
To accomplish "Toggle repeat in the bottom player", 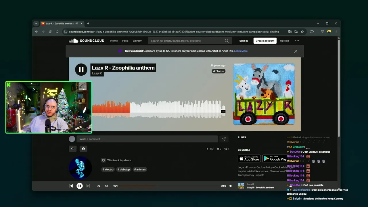I will pyautogui.click(x=106, y=186).
